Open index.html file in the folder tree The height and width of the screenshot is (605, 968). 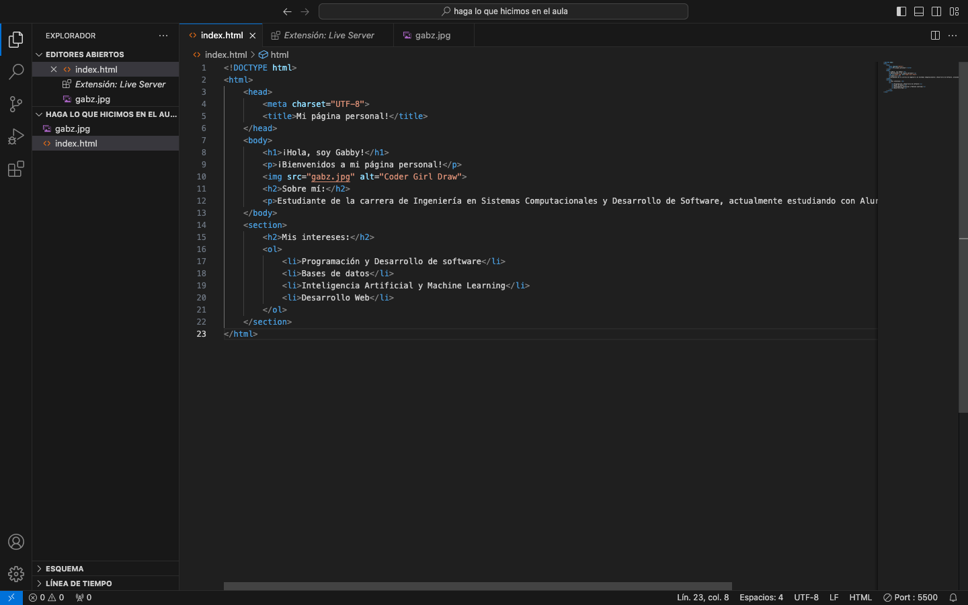(x=106, y=143)
